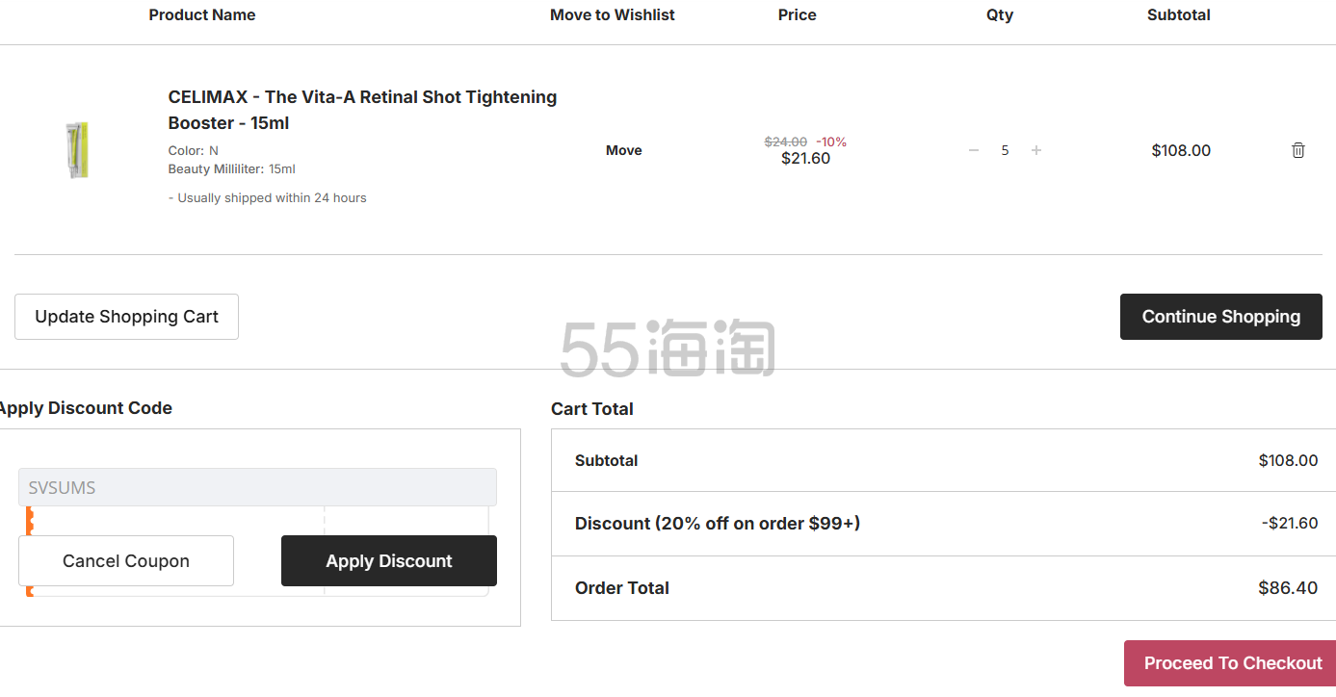Select the quantity field showing 5
The image size is (1336, 697).
[1005, 150]
